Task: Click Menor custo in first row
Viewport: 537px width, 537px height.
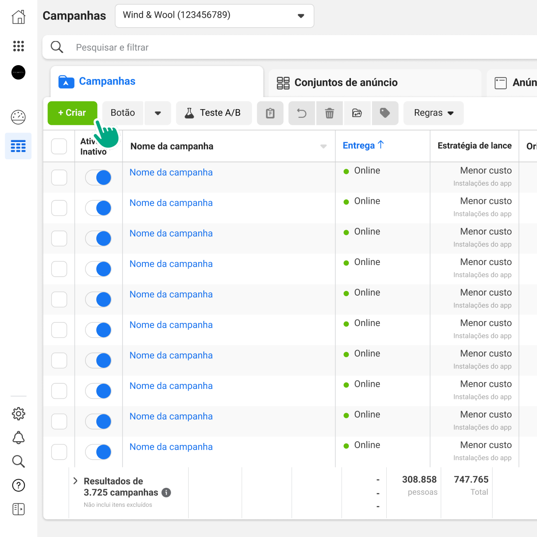Action: [486, 171]
